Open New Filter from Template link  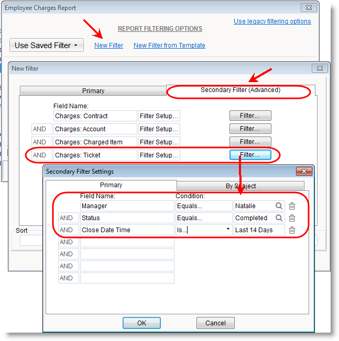pos(169,46)
